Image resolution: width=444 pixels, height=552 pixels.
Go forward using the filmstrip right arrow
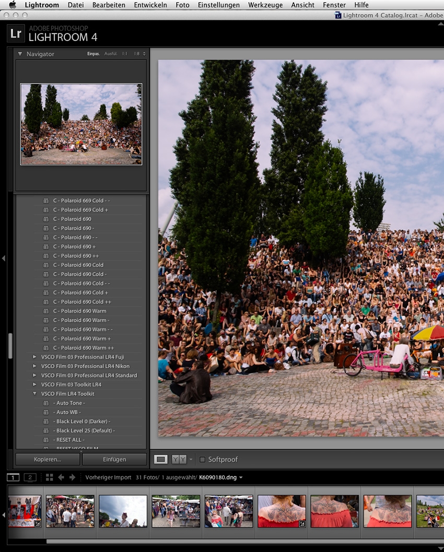[x=73, y=477]
